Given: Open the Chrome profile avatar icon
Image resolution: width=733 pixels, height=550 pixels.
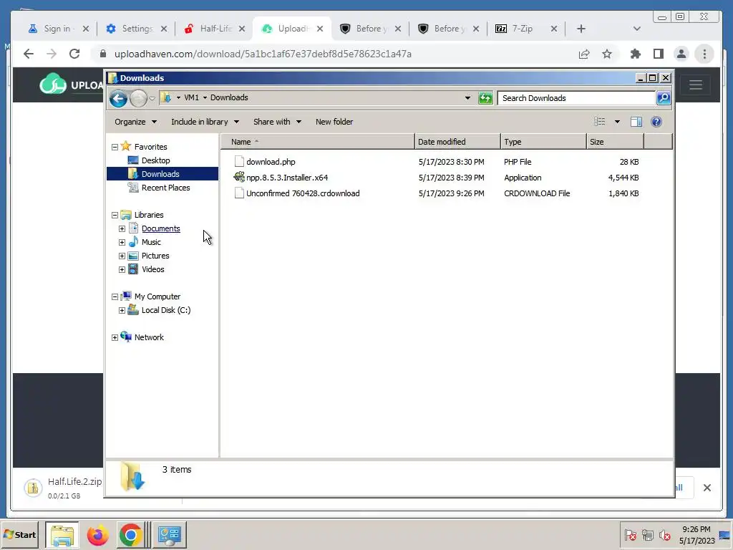Looking at the screenshot, I should click(681, 54).
